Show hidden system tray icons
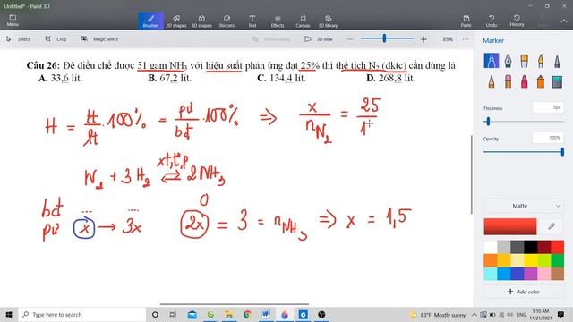This screenshot has height=322, width=573. pyautogui.click(x=475, y=314)
